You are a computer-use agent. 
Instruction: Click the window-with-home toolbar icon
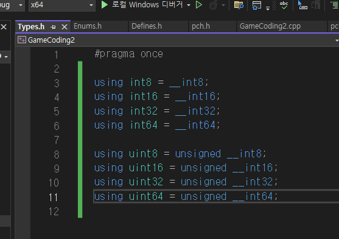click(x=257, y=5)
